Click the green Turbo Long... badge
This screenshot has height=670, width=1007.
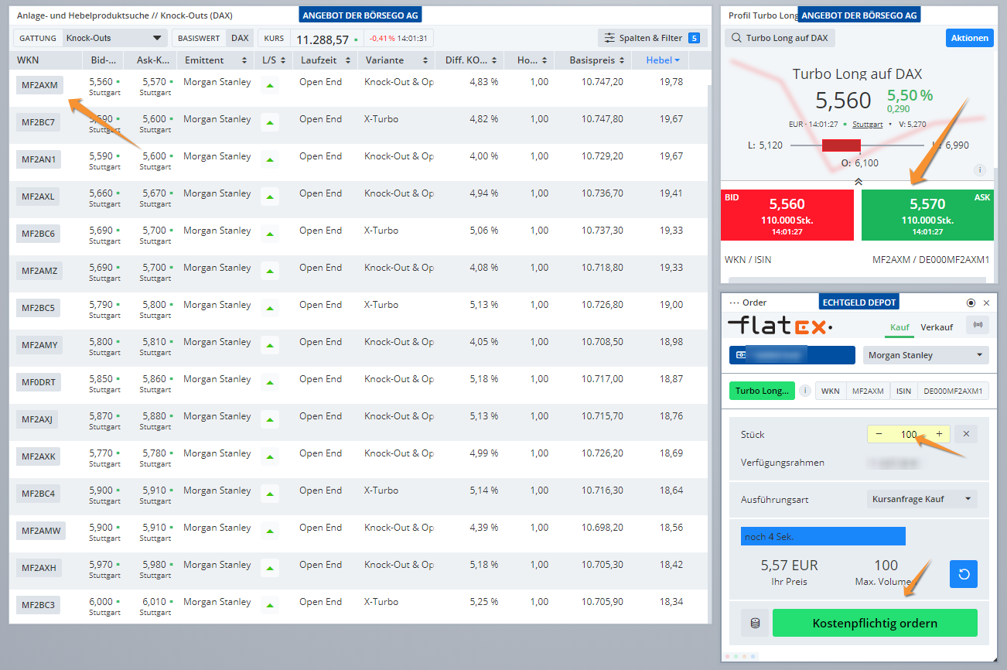tap(762, 391)
